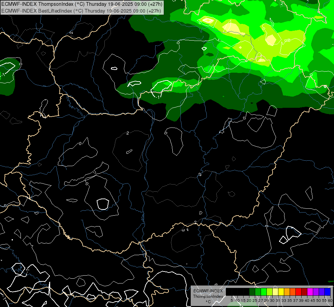334x307 pixels.
Task: Click the BestLiftedIndex title line in header
Action: coord(81,11)
